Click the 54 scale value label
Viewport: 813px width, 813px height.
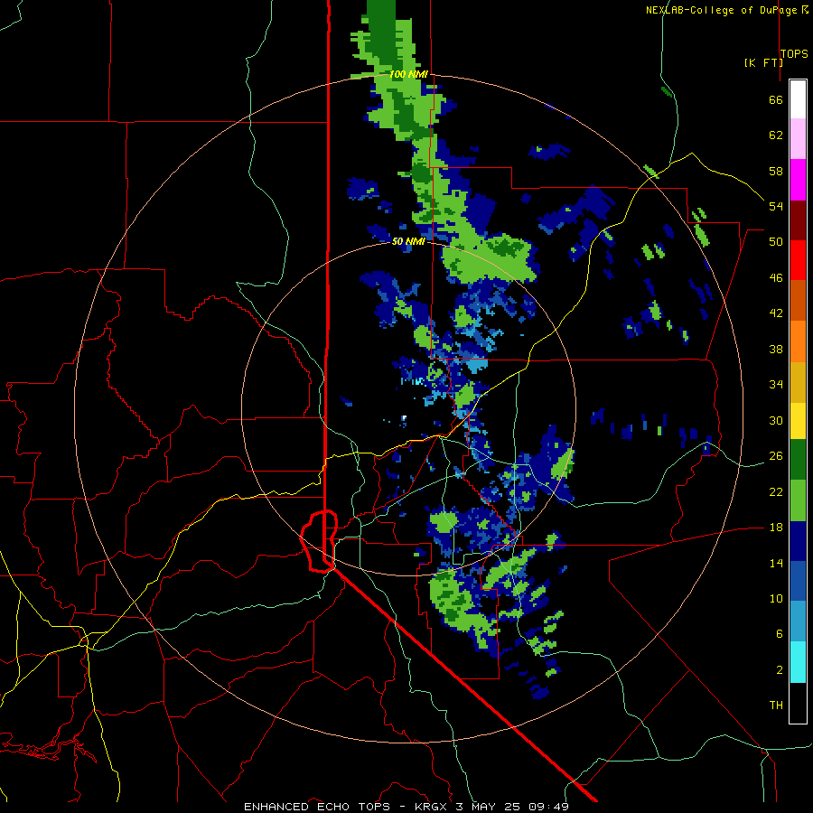click(x=776, y=206)
